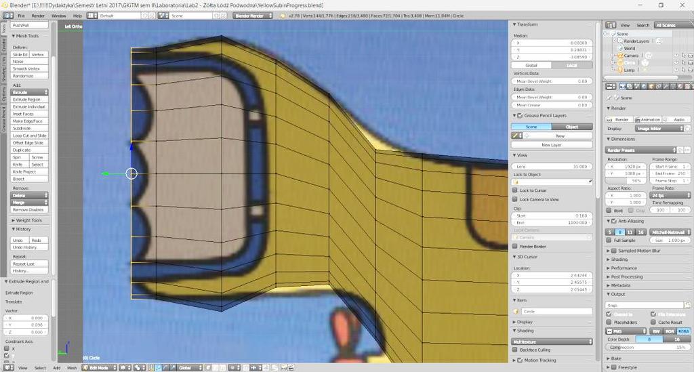Toggle Anti-Aliasing checkbox
This screenshot has height=372, width=694.
pos(614,221)
